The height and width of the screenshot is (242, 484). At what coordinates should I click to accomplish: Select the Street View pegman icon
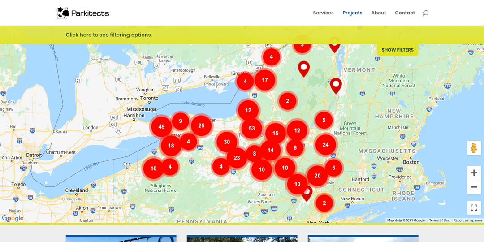click(474, 148)
